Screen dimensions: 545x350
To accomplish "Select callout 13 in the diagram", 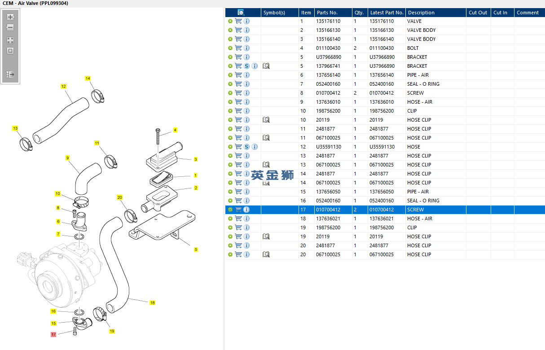I will tap(15, 128).
